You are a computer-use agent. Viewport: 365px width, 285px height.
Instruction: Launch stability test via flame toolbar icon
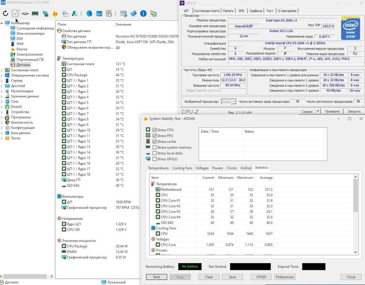pos(55,14)
